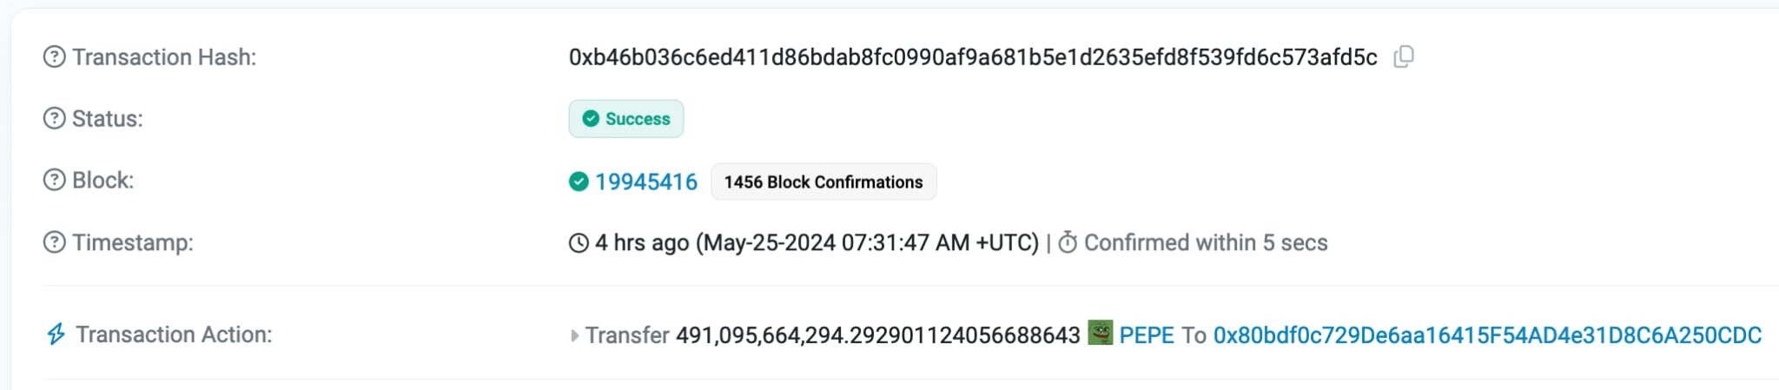The height and width of the screenshot is (390, 1779).
Task: Click the PEPE frog token icon
Action: 1100,334
